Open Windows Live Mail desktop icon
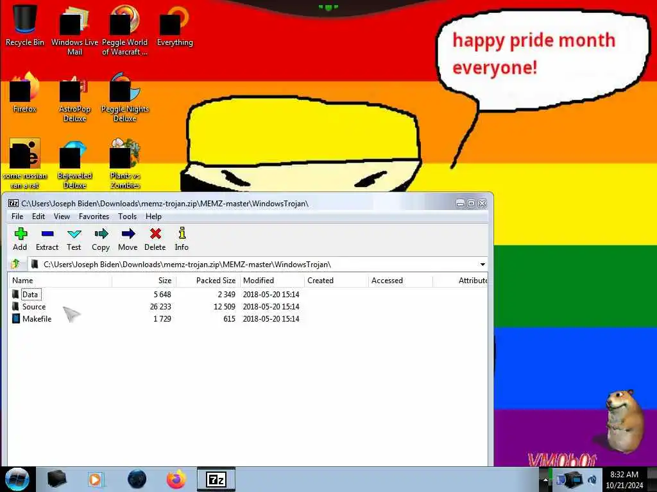This screenshot has height=492, width=657. click(x=74, y=30)
